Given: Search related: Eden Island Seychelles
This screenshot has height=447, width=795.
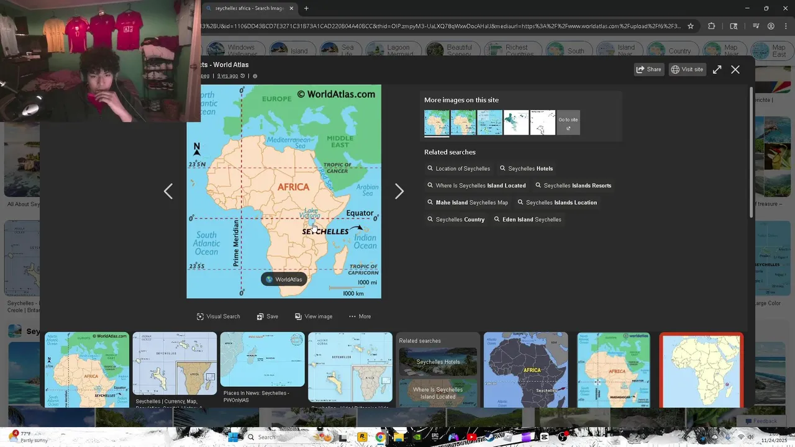Looking at the screenshot, I should [528, 220].
